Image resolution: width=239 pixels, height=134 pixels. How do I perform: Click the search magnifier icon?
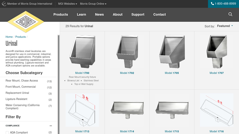point(230,14)
